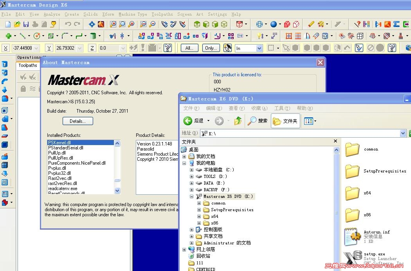The image size is (411, 271).
Task: Expand the 网上邻居 tree node
Action: coord(184,249)
